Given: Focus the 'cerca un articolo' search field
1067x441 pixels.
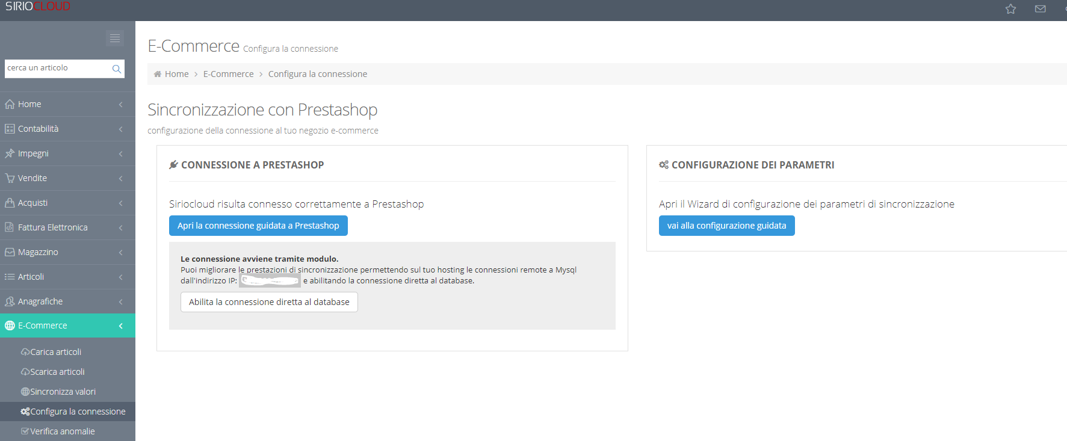Looking at the screenshot, I should point(64,68).
